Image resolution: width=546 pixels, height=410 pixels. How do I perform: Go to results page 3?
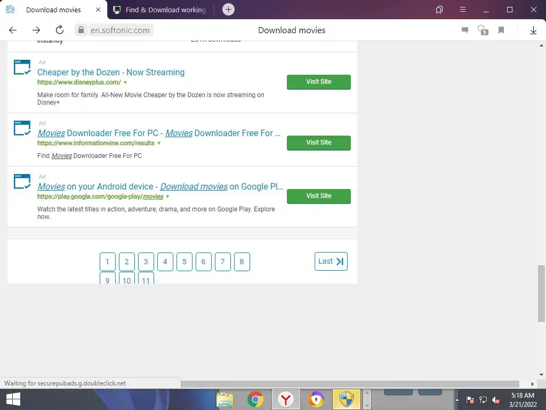146,262
